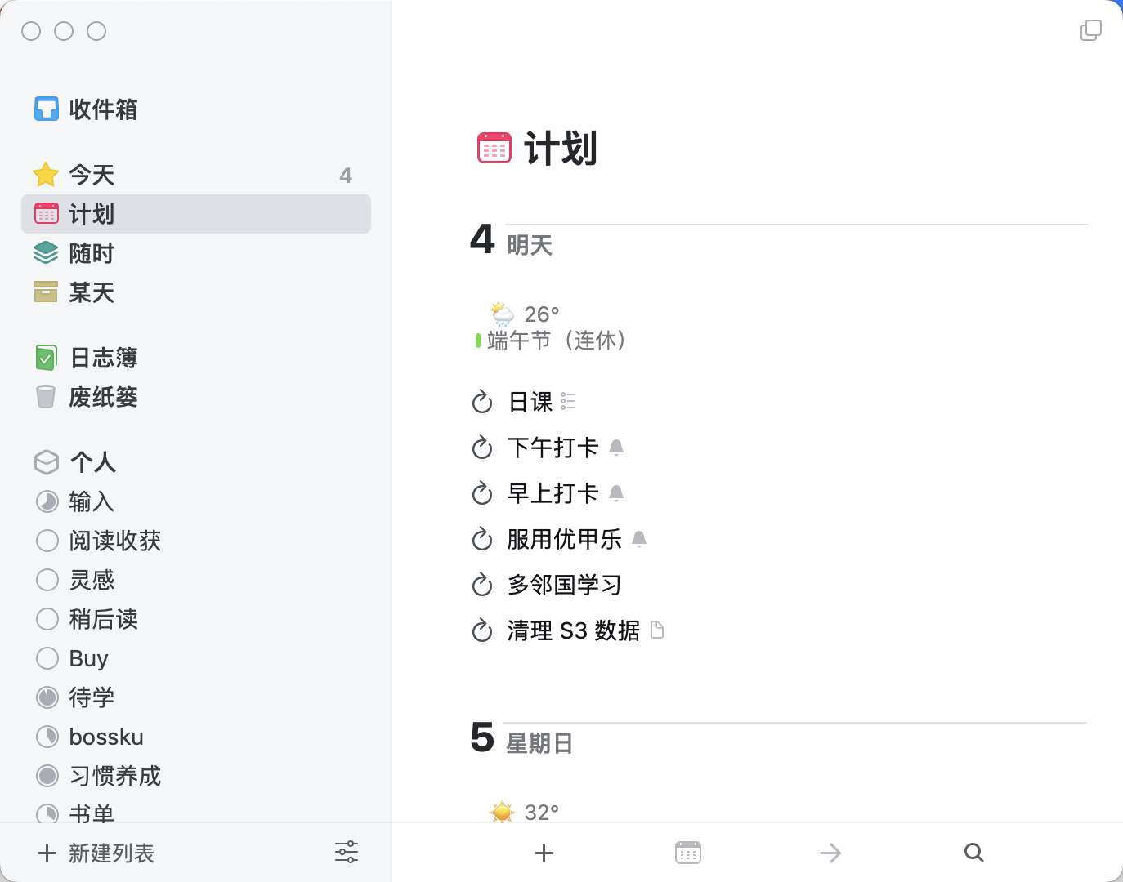
Task: Open the 习惯养成 project
Action: coord(114,776)
